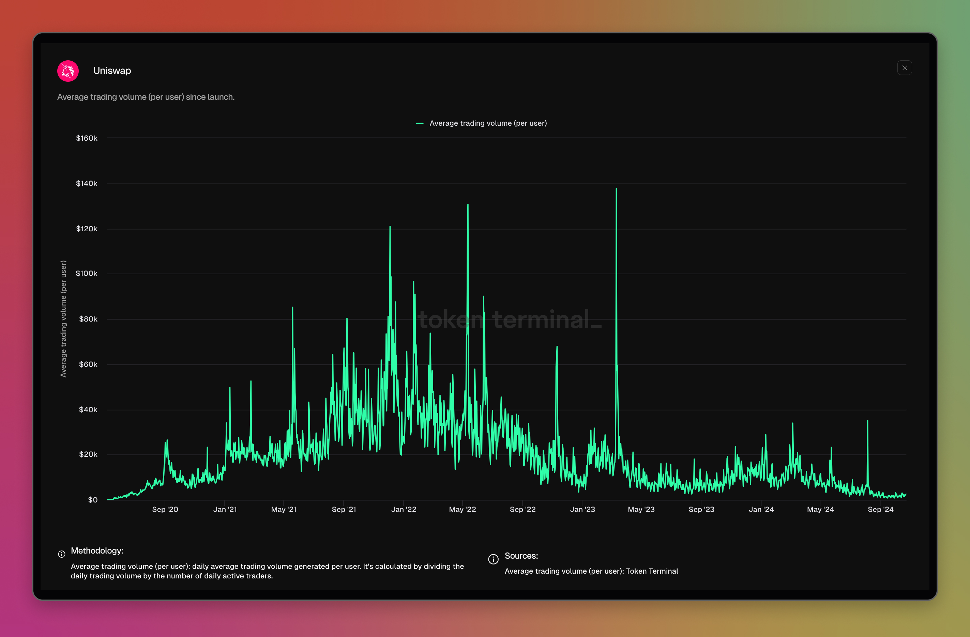Click the $140k y-axis label

coord(87,183)
